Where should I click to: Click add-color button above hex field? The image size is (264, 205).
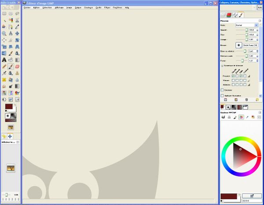click(252, 196)
